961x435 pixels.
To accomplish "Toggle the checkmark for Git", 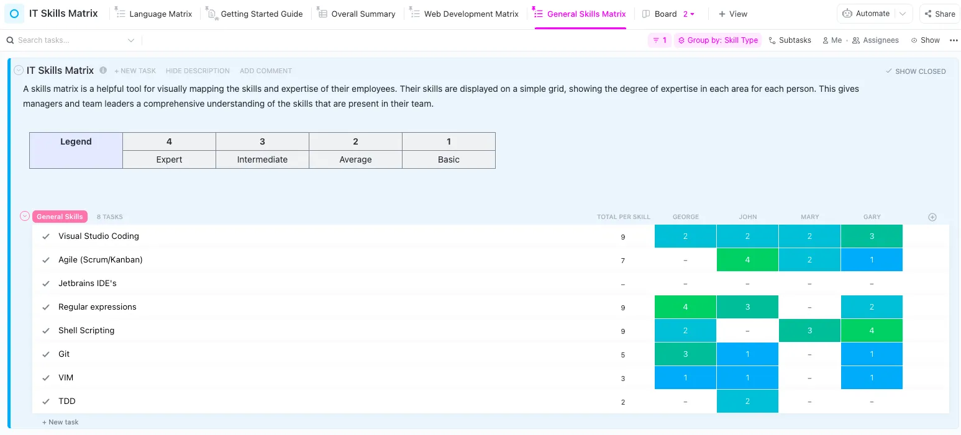I will point(45,354).
